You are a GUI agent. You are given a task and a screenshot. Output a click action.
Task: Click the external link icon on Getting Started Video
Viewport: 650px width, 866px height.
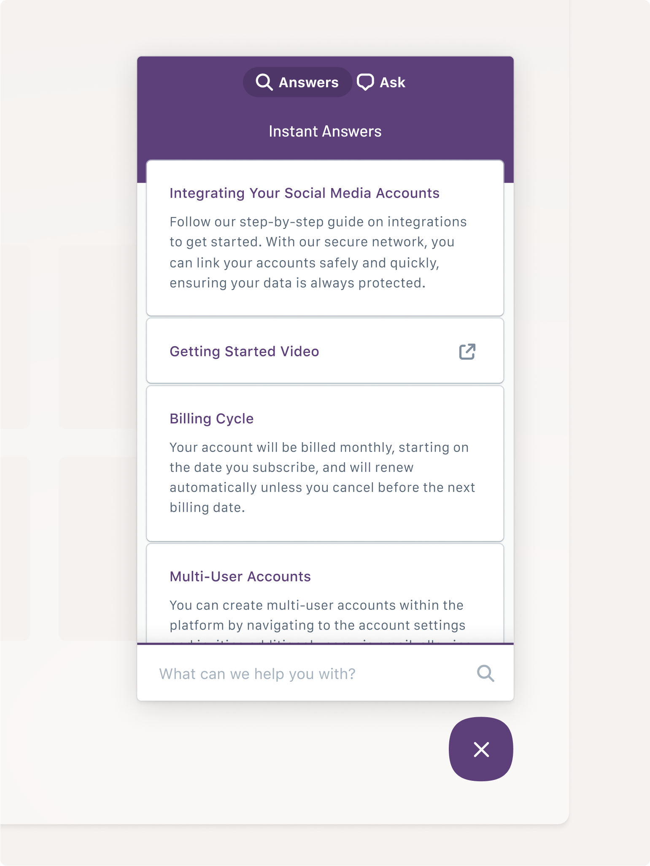[467, 352]
